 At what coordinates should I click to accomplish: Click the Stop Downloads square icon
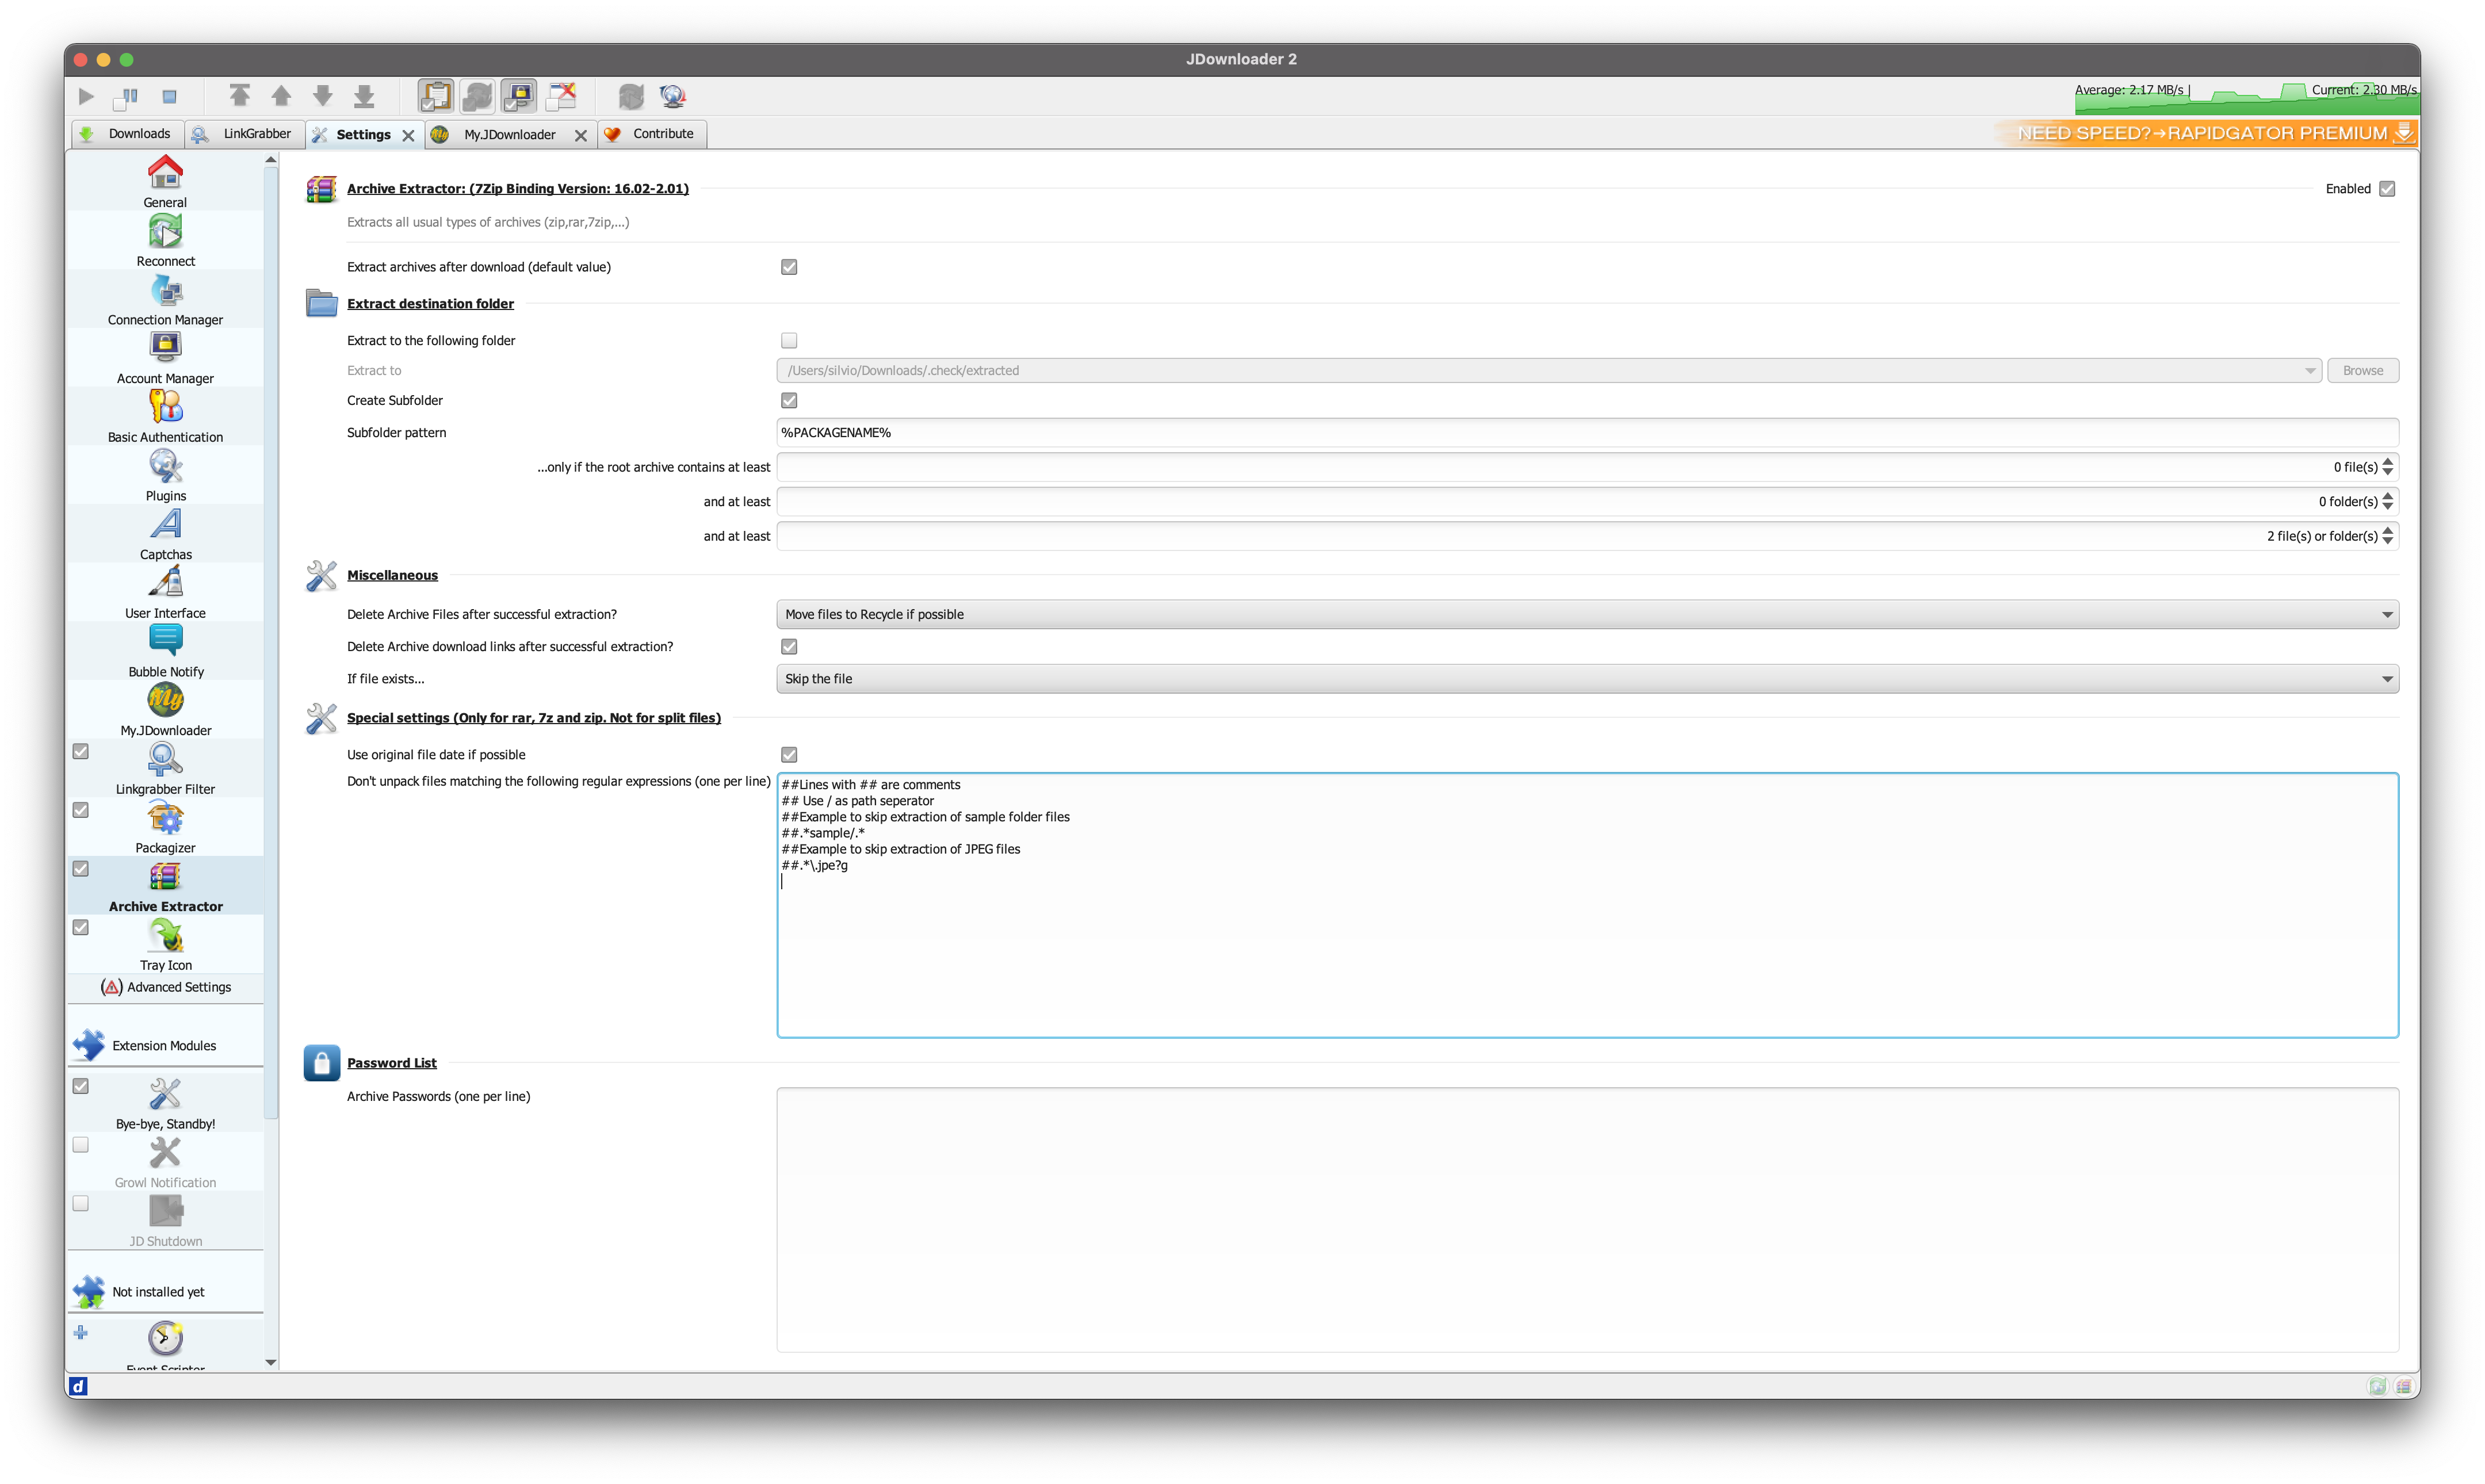[x=169, y=97]
